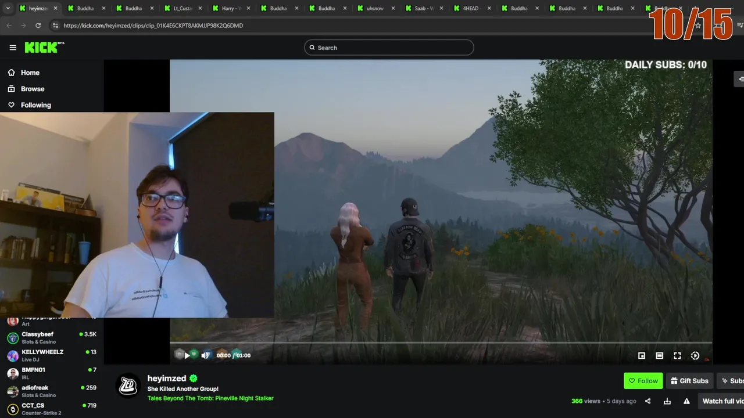Open Classybeef channel in sidebar

point(52,337)
